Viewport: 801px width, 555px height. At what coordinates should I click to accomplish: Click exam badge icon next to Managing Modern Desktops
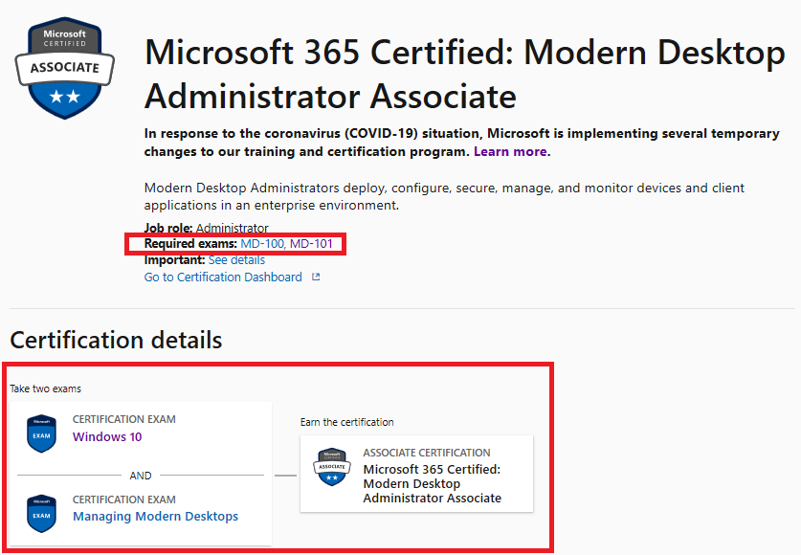click(x=41, y=513)
